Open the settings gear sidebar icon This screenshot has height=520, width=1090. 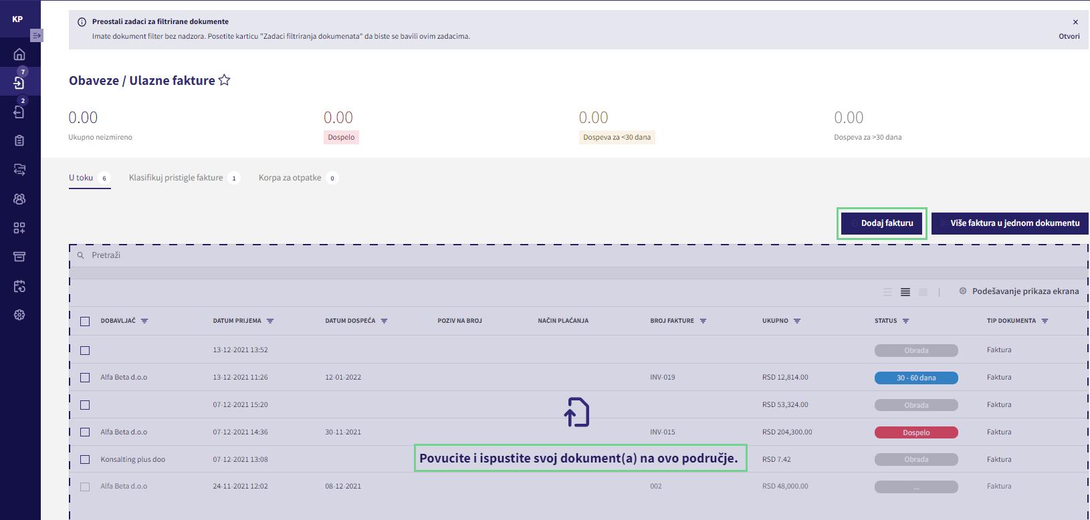pos(19,315)
